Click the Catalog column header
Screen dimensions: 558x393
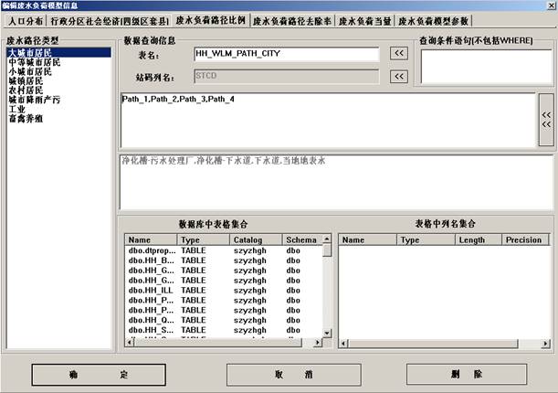pos(248,239)
